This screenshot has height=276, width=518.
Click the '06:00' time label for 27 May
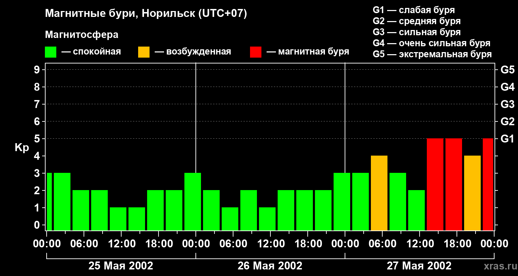click(382, 244)
